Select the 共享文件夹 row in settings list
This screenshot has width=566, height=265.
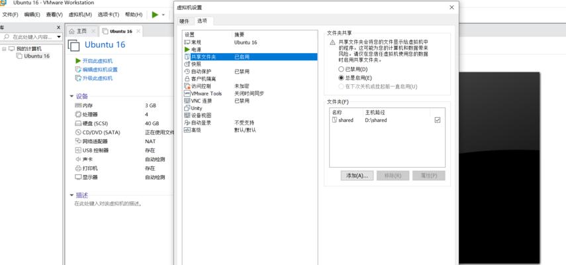point(250,57)
